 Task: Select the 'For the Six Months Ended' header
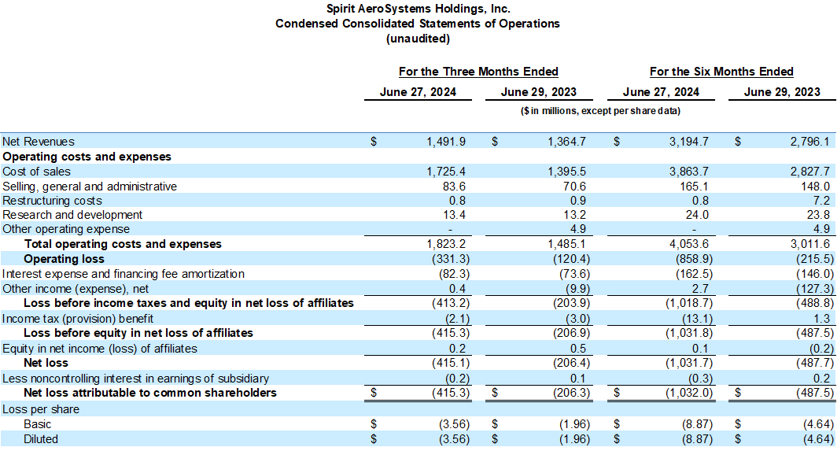pyautogui.click(x=721, y=72)
